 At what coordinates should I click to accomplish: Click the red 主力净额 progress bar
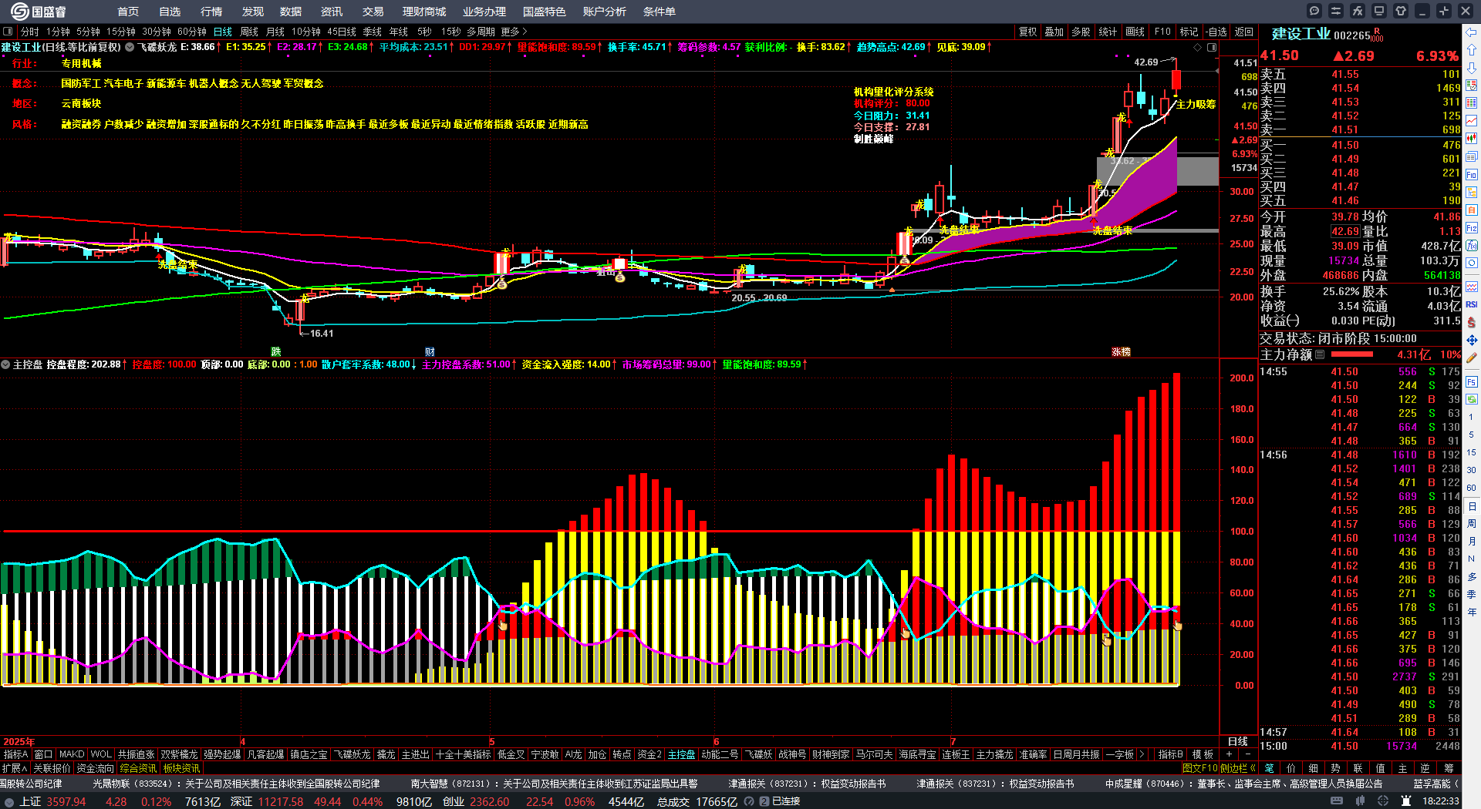[x=1352, y=354]
